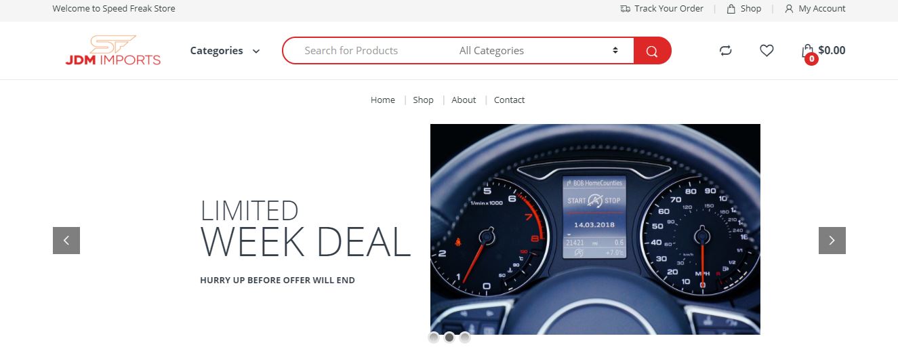Viewport: 898px width, 351px height.
Task: Open the All Categories select box
Action: pos(539,51)
